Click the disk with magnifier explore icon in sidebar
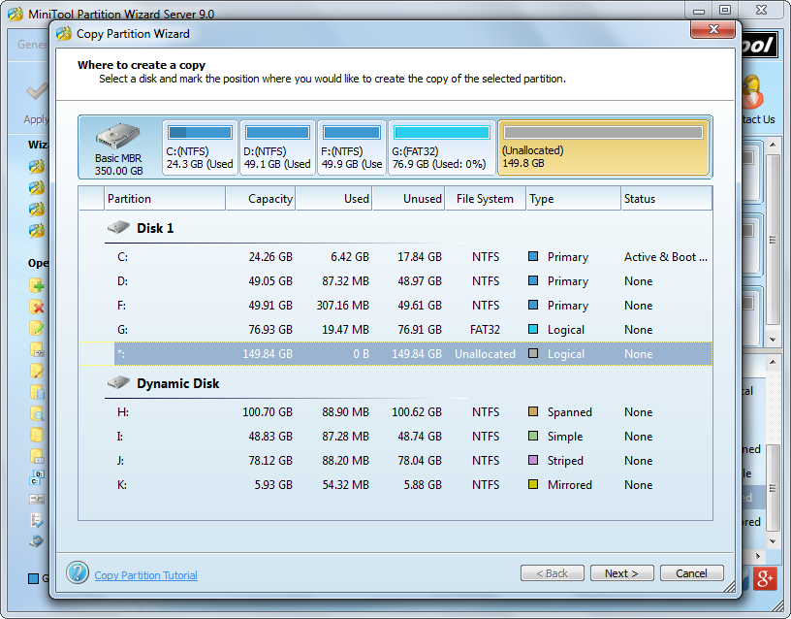The height and width of the screenshot is (619, 791). click(x=37, y=413)
